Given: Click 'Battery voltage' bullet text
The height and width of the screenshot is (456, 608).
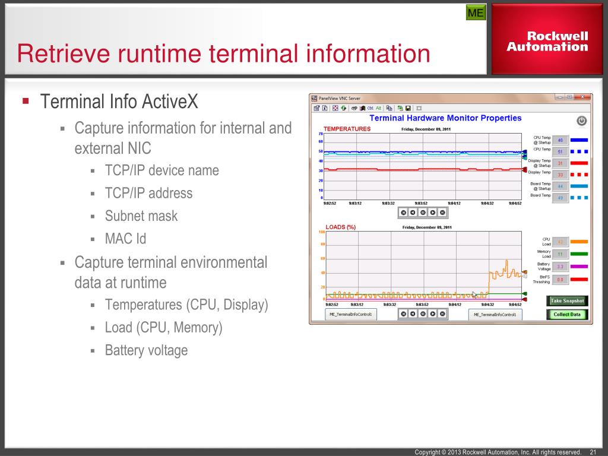Looking at the screenshot, I should tap(146, 350).
